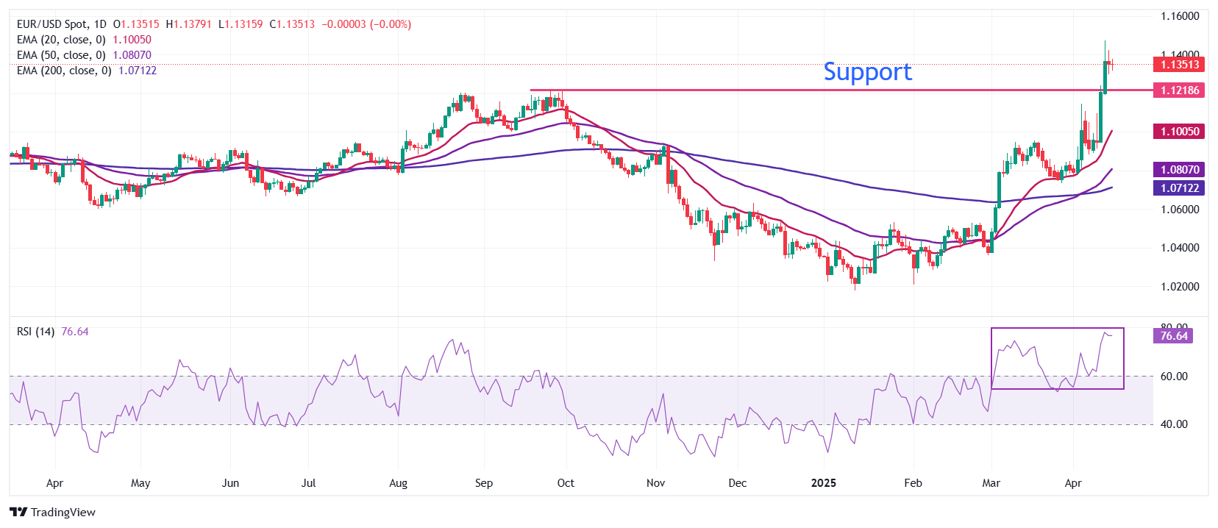Click the RSI (14) indicator label
This screenshot has width=1218, height=528.
pos(35,332)
